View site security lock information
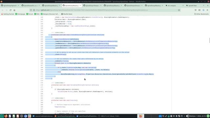210x118 pixels. [34, 10]
